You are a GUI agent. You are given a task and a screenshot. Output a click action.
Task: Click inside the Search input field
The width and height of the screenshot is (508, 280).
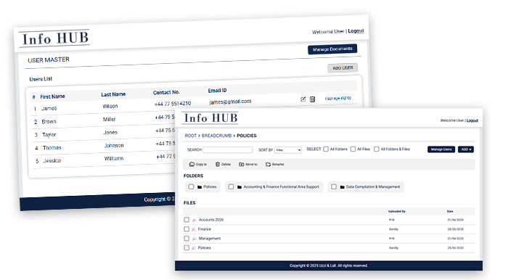228,150
